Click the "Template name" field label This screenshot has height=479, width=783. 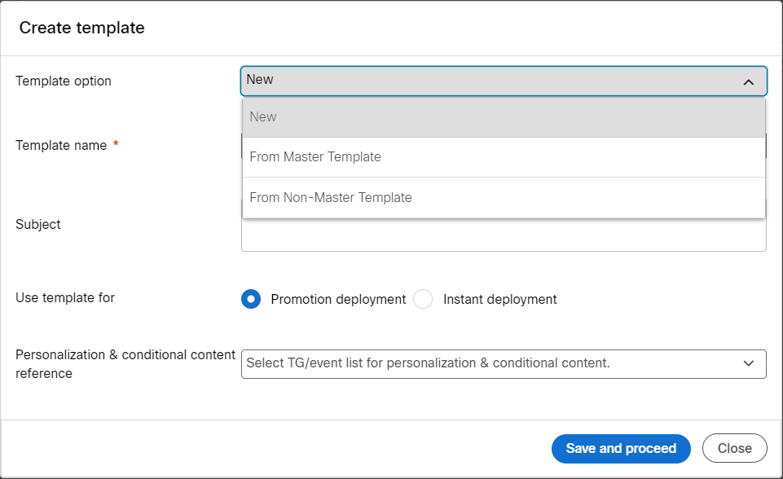61,145
